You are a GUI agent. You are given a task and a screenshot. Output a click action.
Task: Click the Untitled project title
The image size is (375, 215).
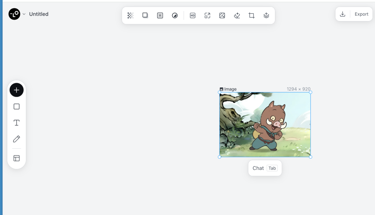(39, 14)
